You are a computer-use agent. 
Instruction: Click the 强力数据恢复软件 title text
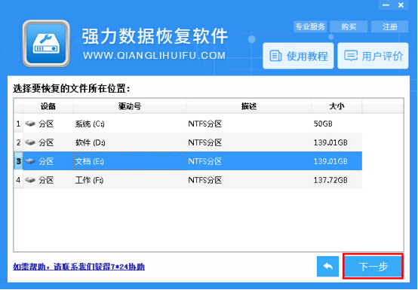click(x=155, y=36)
